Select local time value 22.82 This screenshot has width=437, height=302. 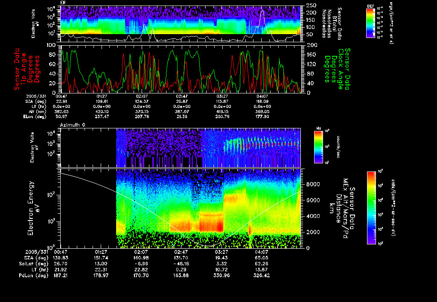pos(141,270)
